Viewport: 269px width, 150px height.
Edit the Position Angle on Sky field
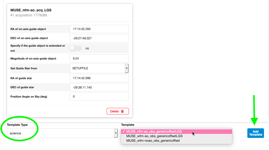tap(99, 96)
